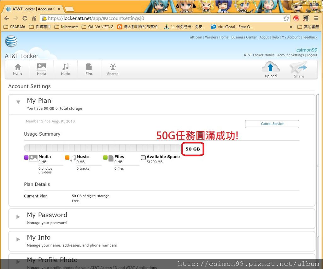The width and height of the screenshot is (323, 269).
Task: Click the green Files color swatch
Action: pos(105,158)
